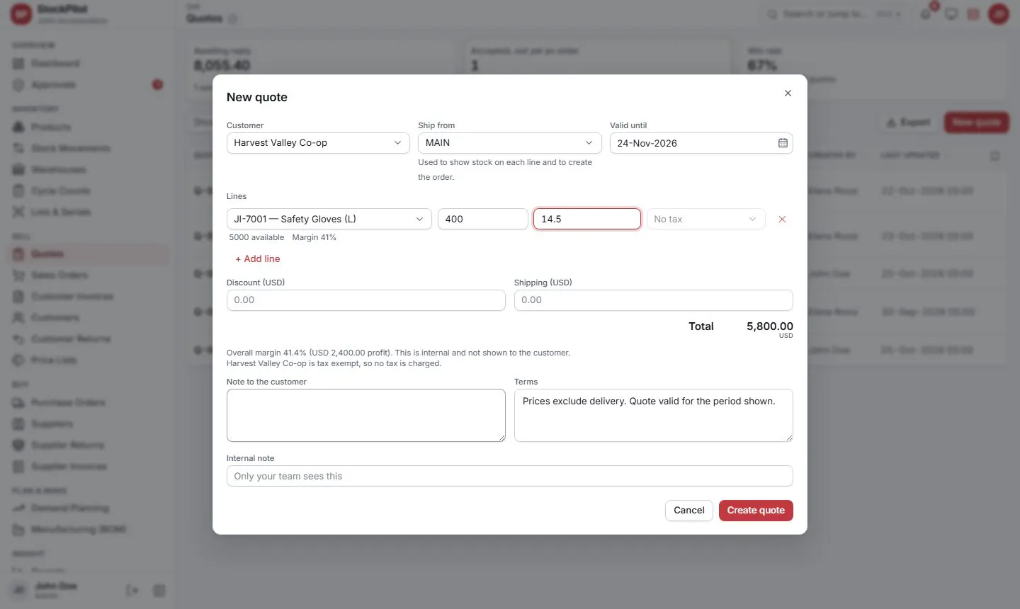Screen dimensions: 1020x609
Task: Focus the Internal note field
Action: [509, 476]
